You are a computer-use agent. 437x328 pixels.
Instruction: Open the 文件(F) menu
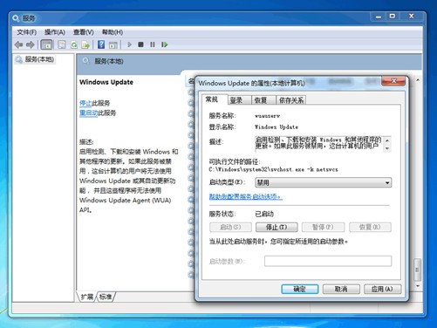coord(26,32)
